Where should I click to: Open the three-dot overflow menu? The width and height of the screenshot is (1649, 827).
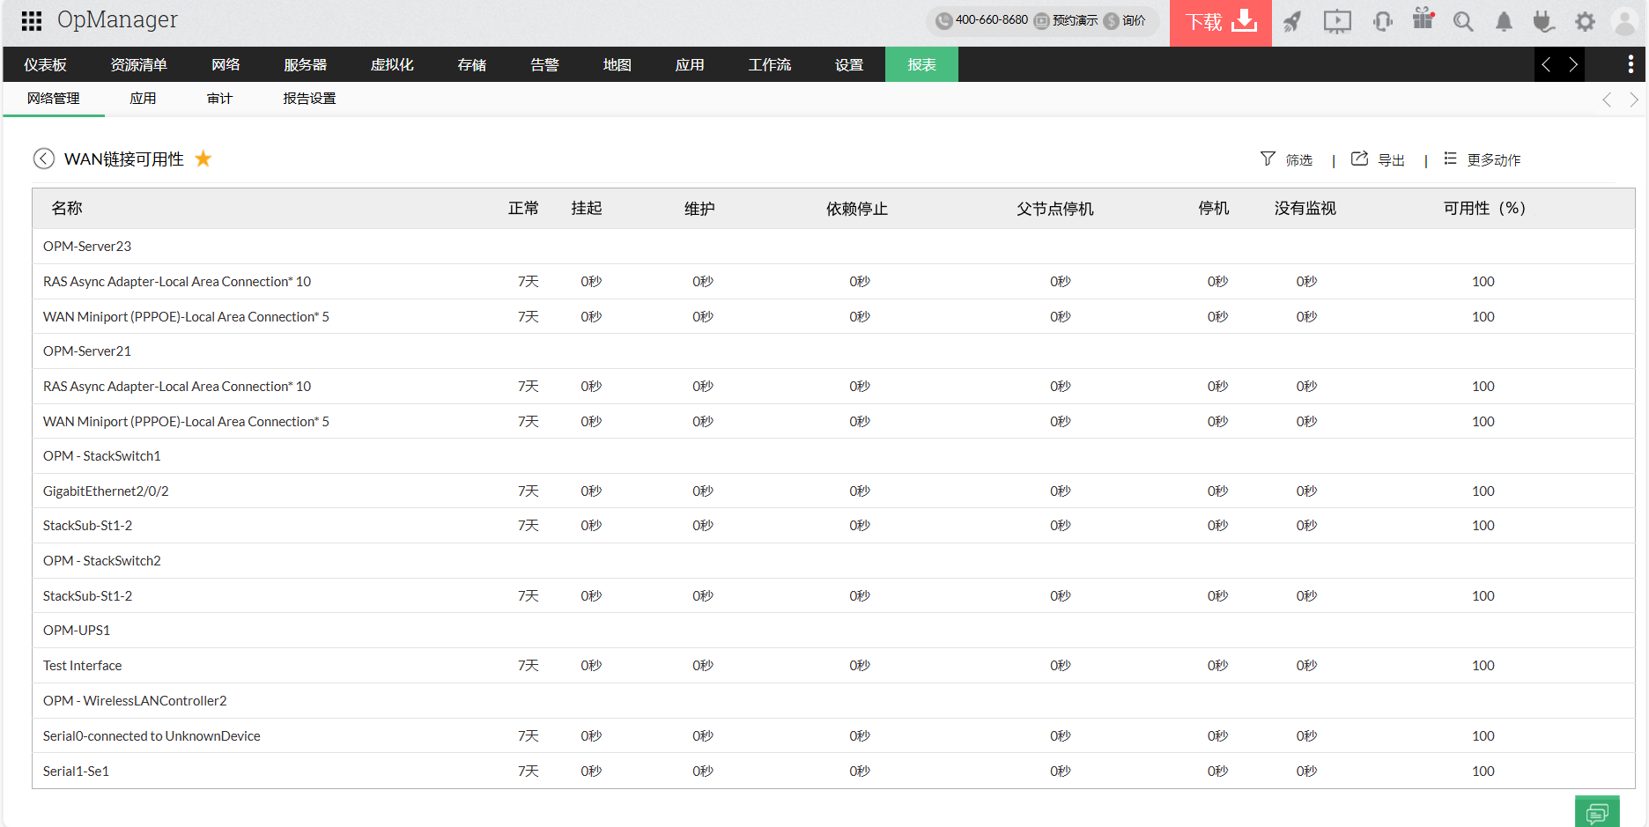click(1631, 64)
